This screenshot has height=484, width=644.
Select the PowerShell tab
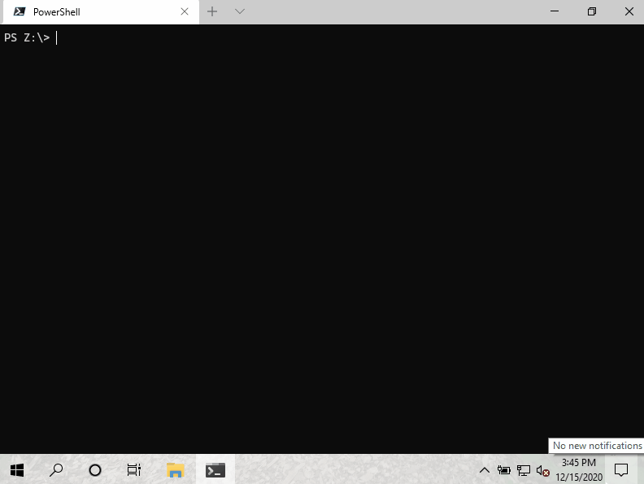tap(98, 12)
